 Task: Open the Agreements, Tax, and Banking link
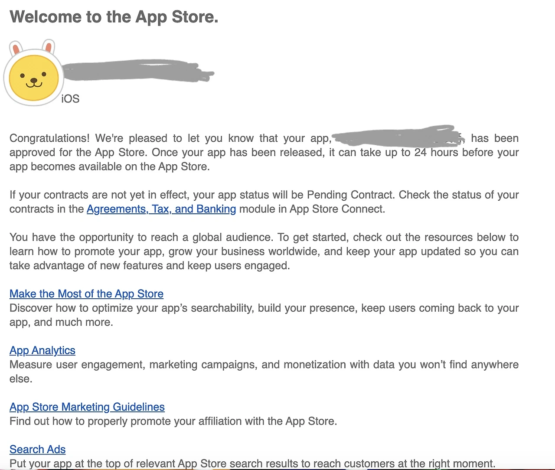[x=161, y=209]
